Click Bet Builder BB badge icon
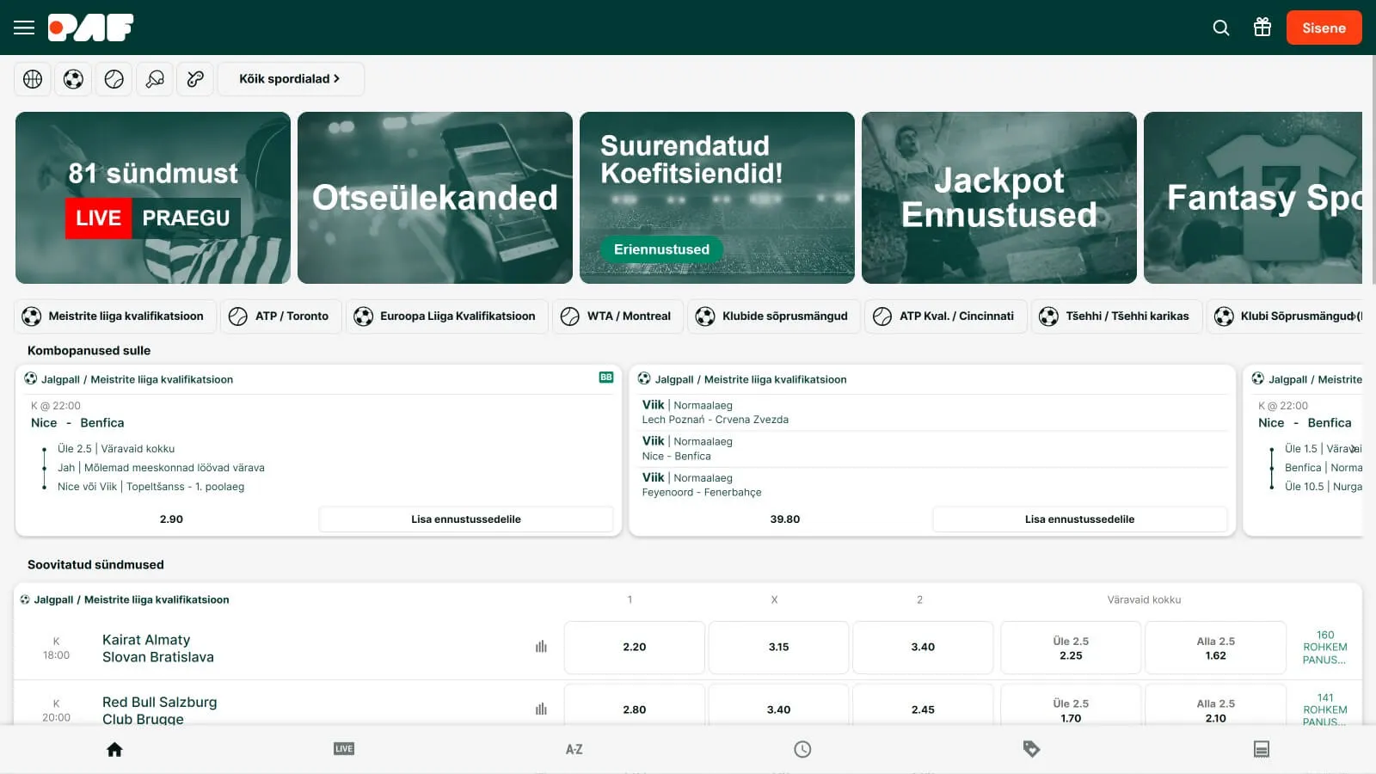The height and width of the screenshot is (774, 1376). [606, 378]
